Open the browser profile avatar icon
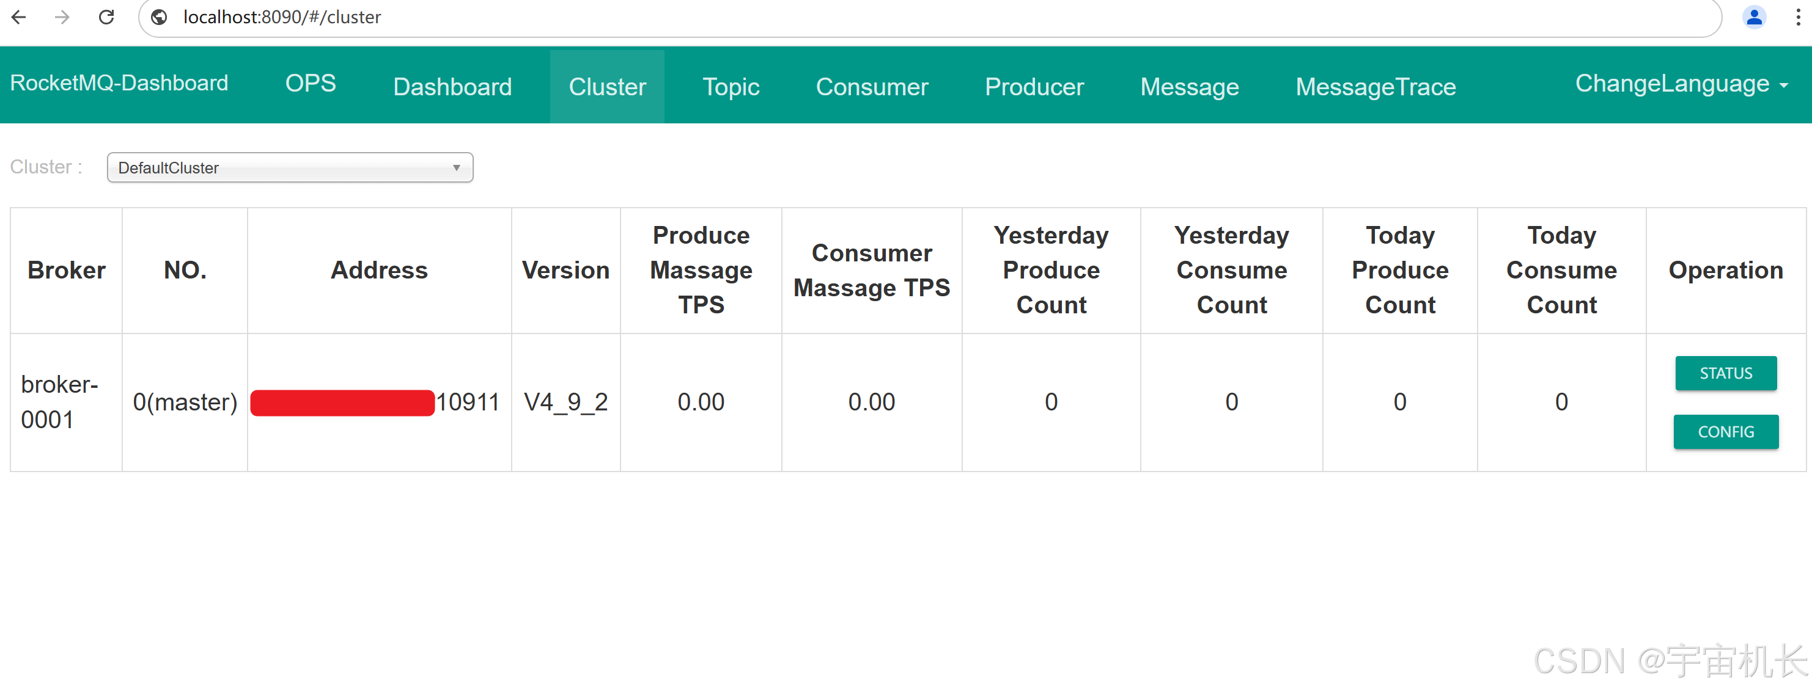 pyautogui.click(x=1753, y=17)
